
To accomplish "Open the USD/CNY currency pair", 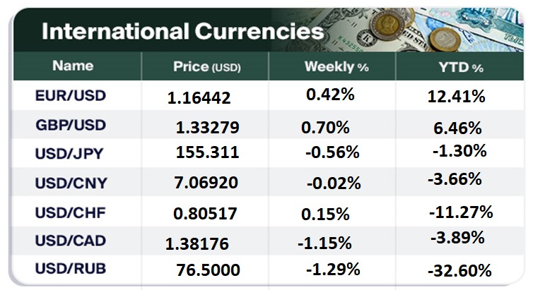I will pyautogui.click(x=70, y=183).
